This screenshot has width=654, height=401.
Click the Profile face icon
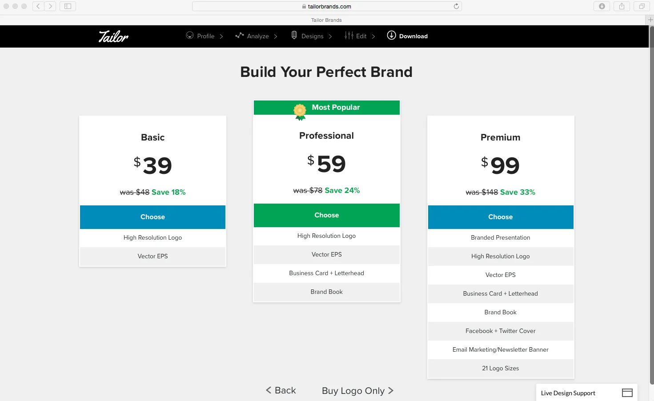click(190, 36)
